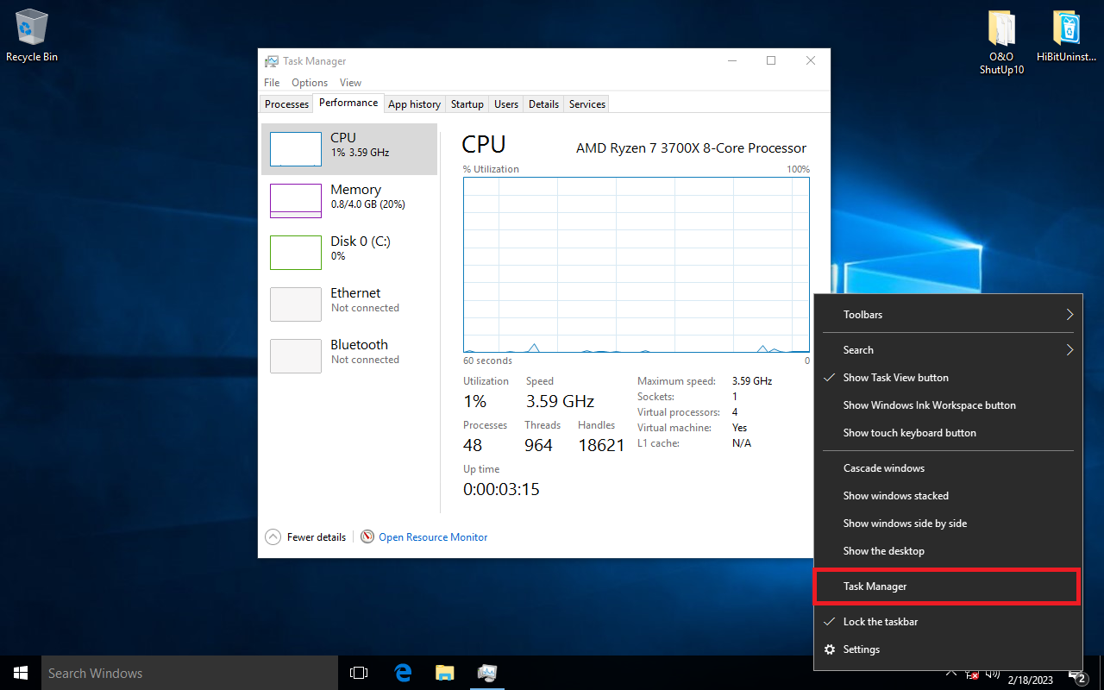Click the CPU utilization graph
This screenshot has width=1104, height=690.
click(x=637, y=265)
